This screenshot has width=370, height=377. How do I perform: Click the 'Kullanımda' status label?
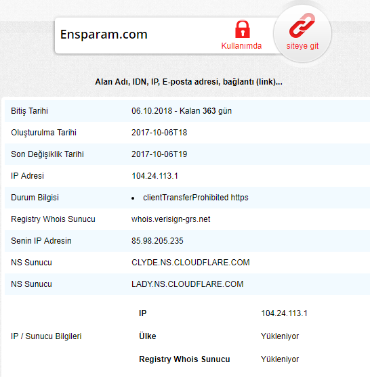pos(241,45)
